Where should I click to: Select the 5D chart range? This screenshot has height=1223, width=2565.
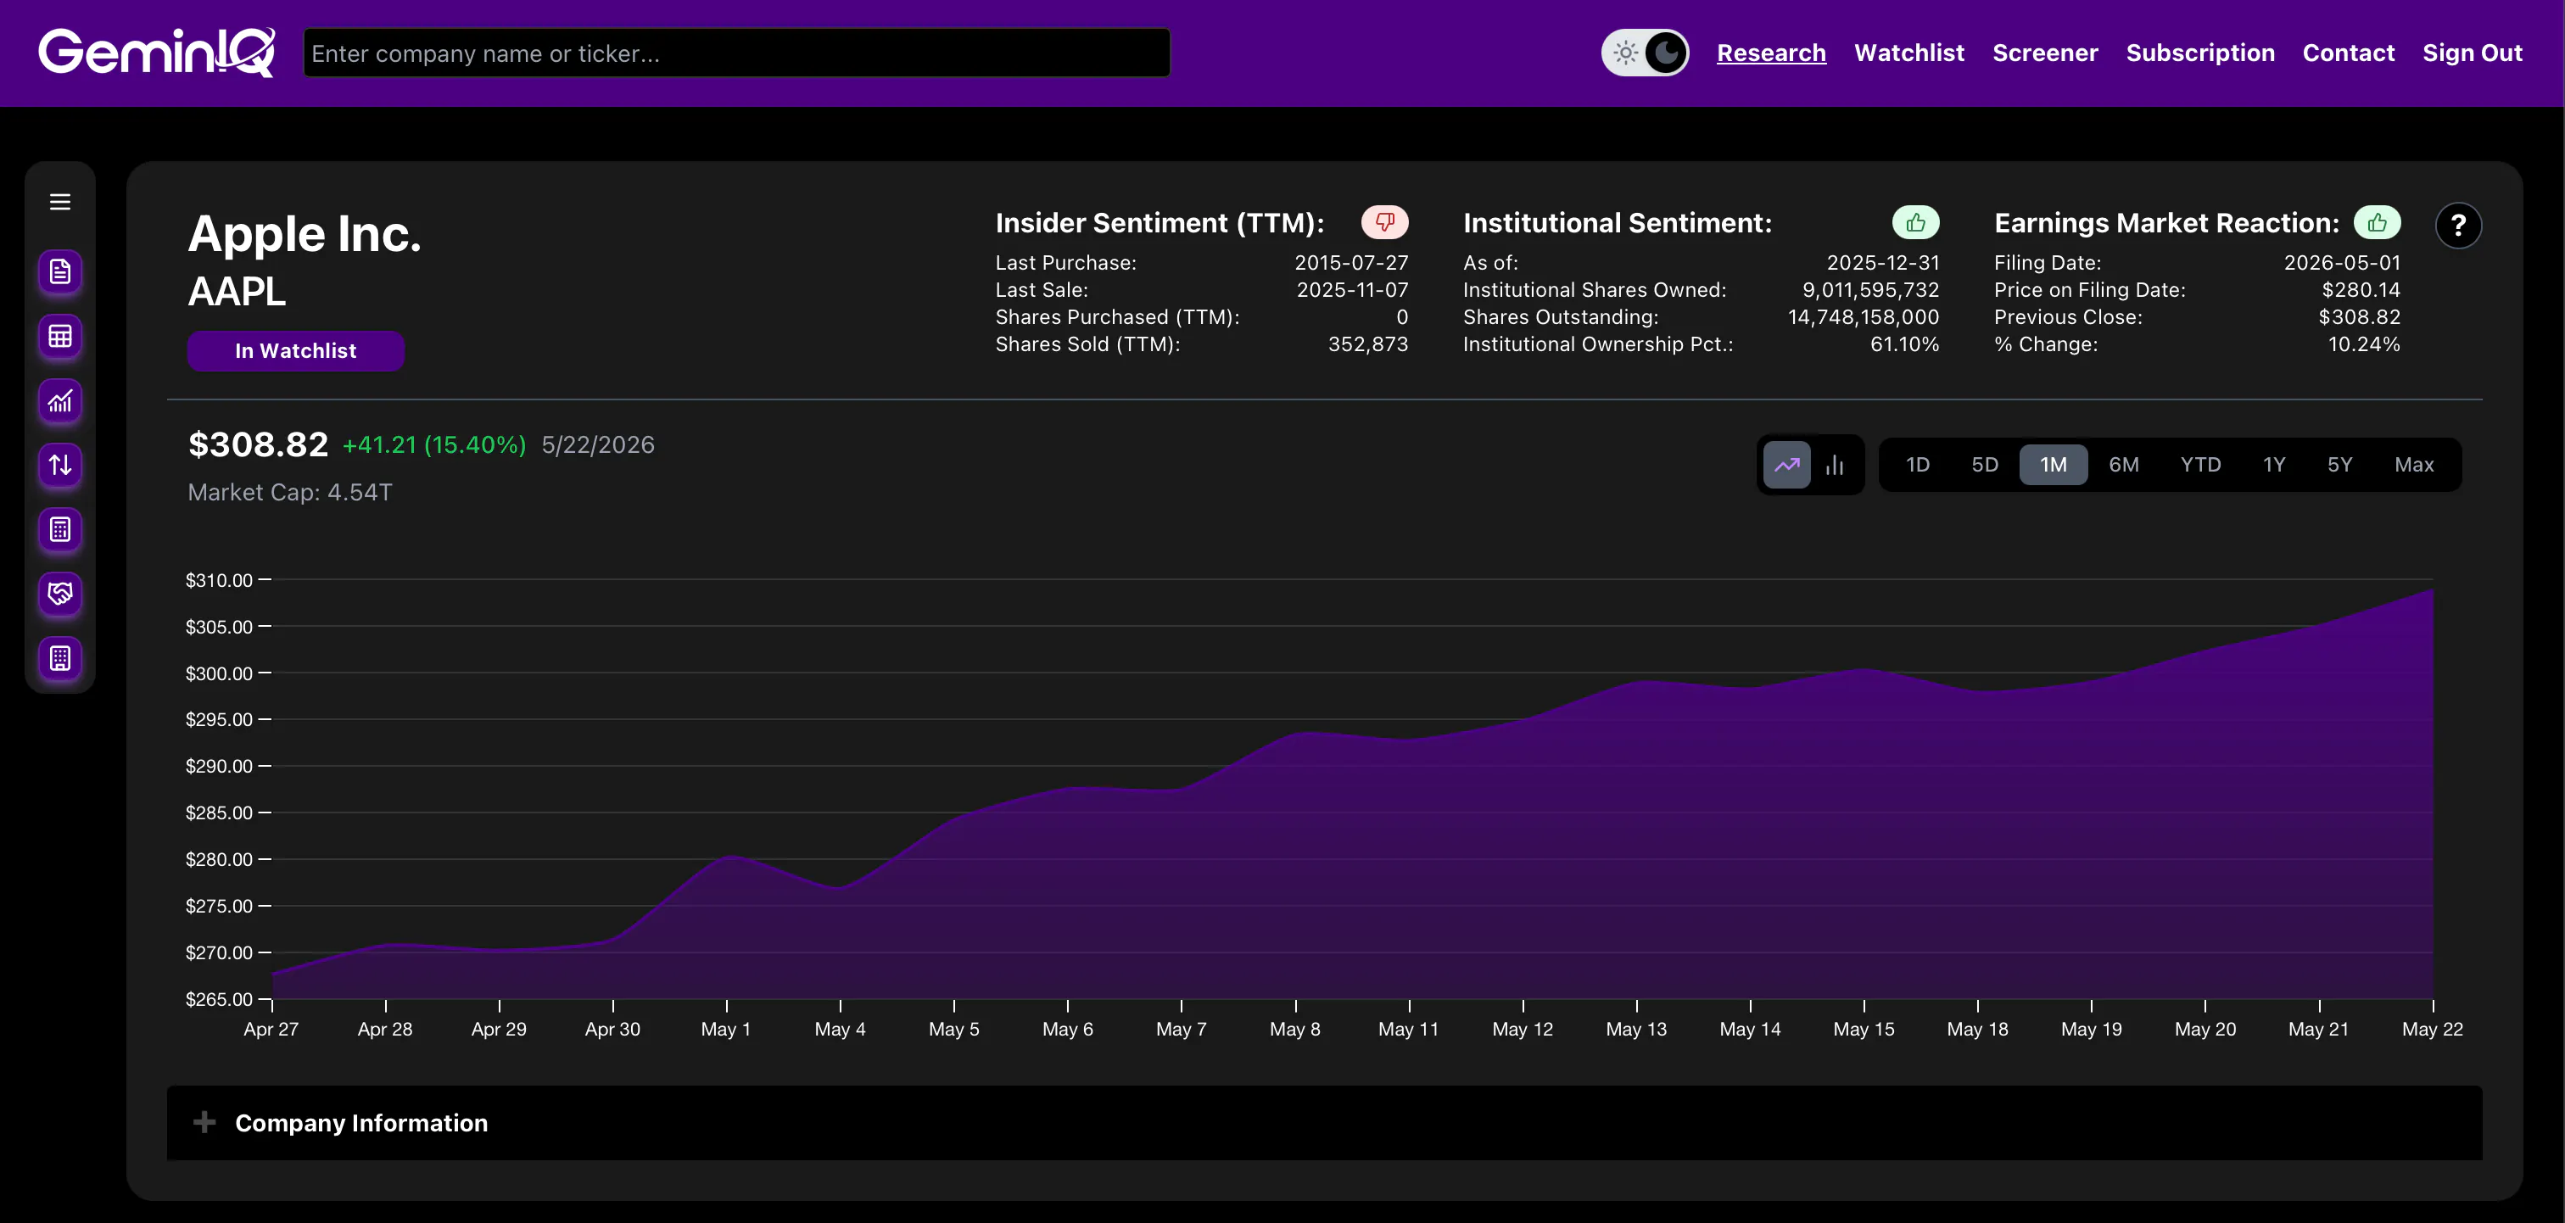[1985, 465]
